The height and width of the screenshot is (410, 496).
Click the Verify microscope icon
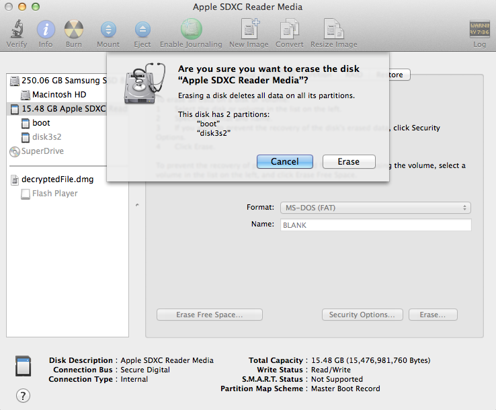(x=17, y=29)
